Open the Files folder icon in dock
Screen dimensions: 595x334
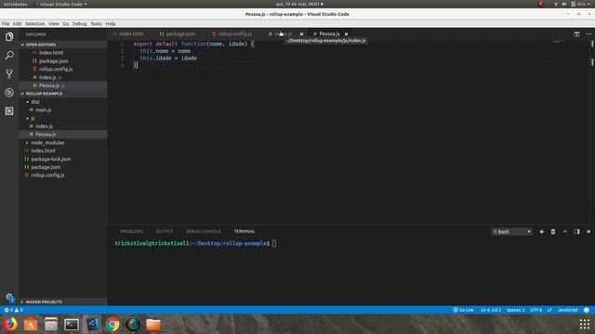(153, 325)
